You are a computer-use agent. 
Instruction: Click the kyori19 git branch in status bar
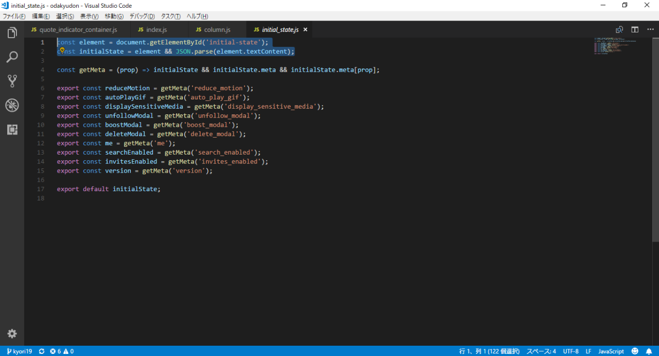[19, 351]
